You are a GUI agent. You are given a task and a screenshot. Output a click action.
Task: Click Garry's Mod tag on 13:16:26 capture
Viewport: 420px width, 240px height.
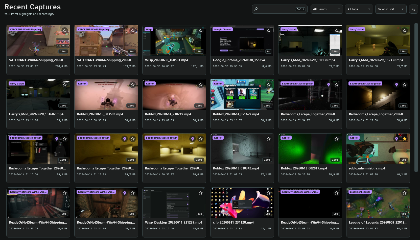pos(17,84)
